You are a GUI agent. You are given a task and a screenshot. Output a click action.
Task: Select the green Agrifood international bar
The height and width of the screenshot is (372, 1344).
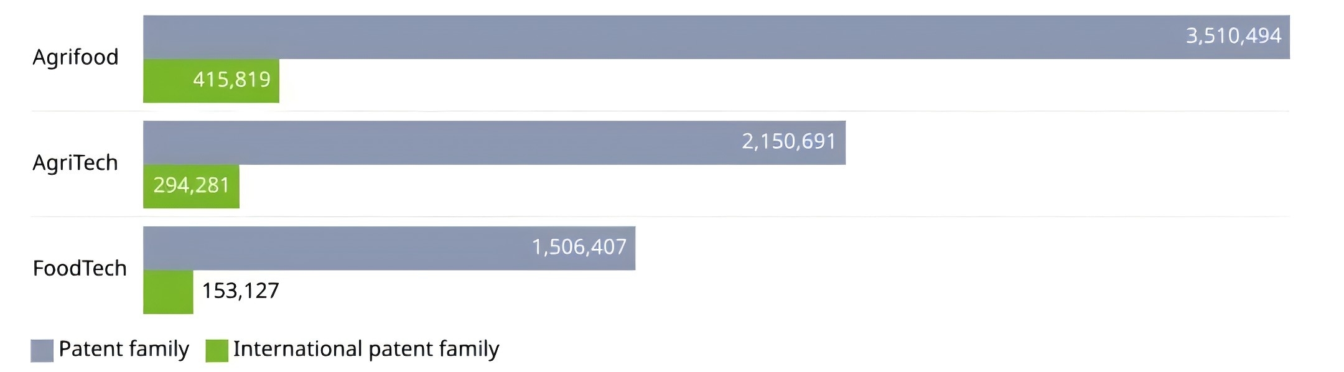click(168, 81)
